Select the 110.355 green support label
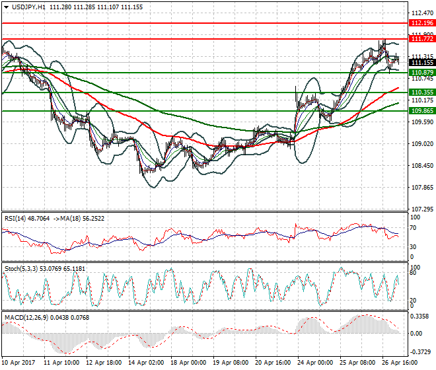The image size is (436, 370). 422,92
